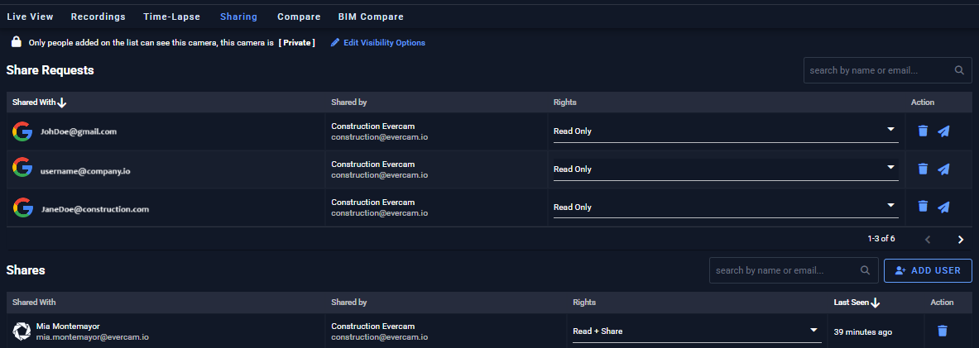
Task: Click the Rights column header in Shares table
Action: [x=584, y=302]
